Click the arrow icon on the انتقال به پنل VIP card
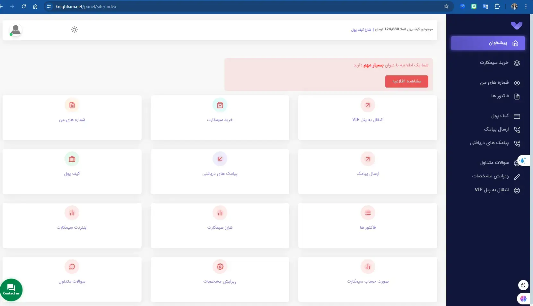Screen dimensions: 533x306 click(368, 105)
